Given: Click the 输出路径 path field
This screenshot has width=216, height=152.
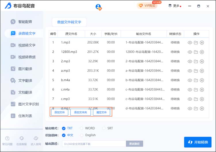Looking at the screenshot, I should 94,144.
